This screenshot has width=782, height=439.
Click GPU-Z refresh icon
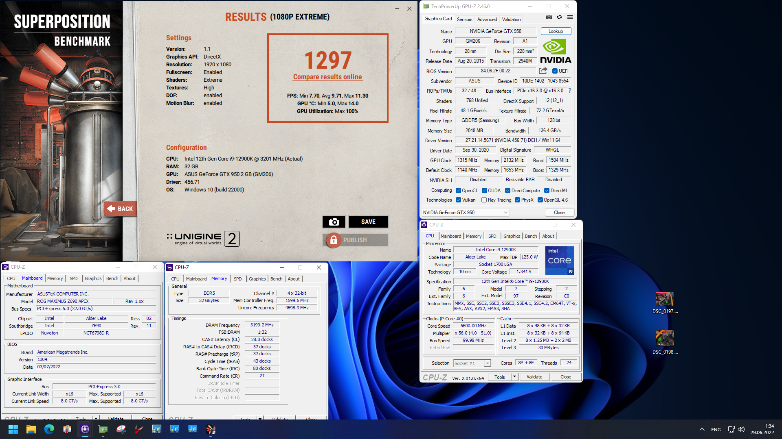560,17
